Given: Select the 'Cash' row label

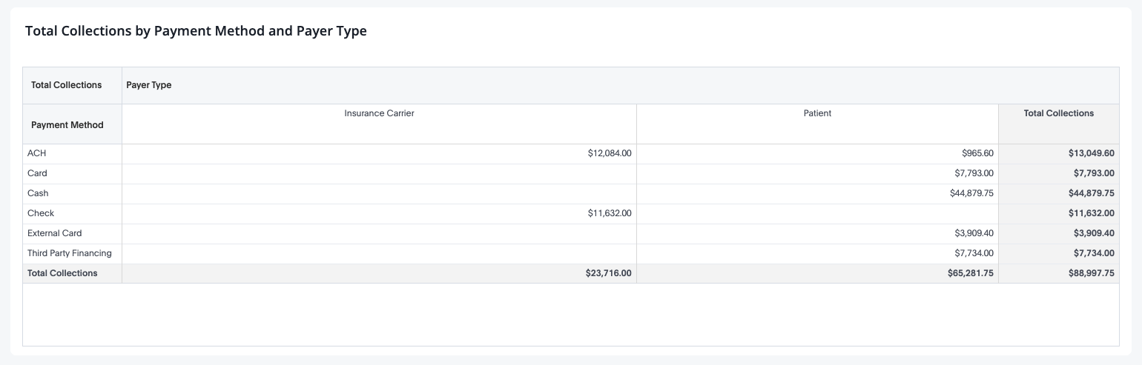Looking at the screenshot, I should (x=38, y=193).
